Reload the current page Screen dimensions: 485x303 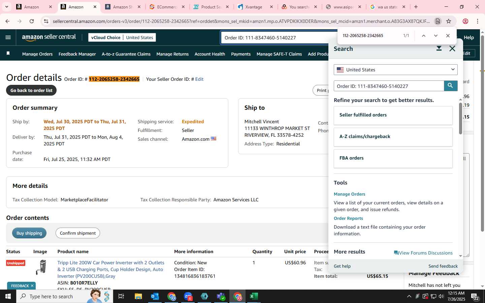click(32, 21)
